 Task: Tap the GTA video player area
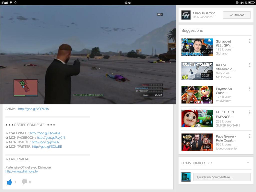[x=88, y=54]
